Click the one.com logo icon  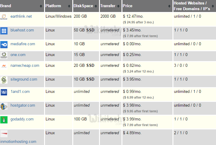click(x=4, y=55)
